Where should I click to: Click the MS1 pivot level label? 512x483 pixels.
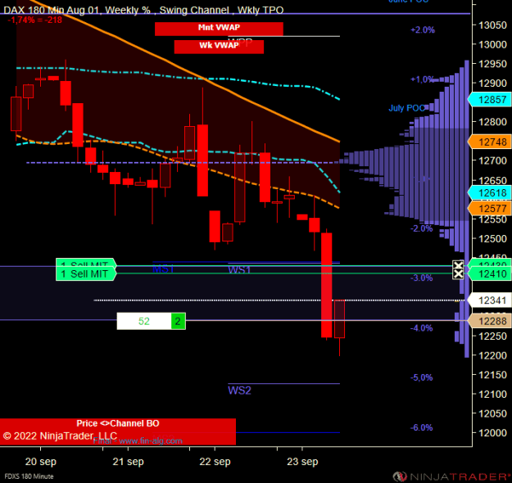click(163, 269)
